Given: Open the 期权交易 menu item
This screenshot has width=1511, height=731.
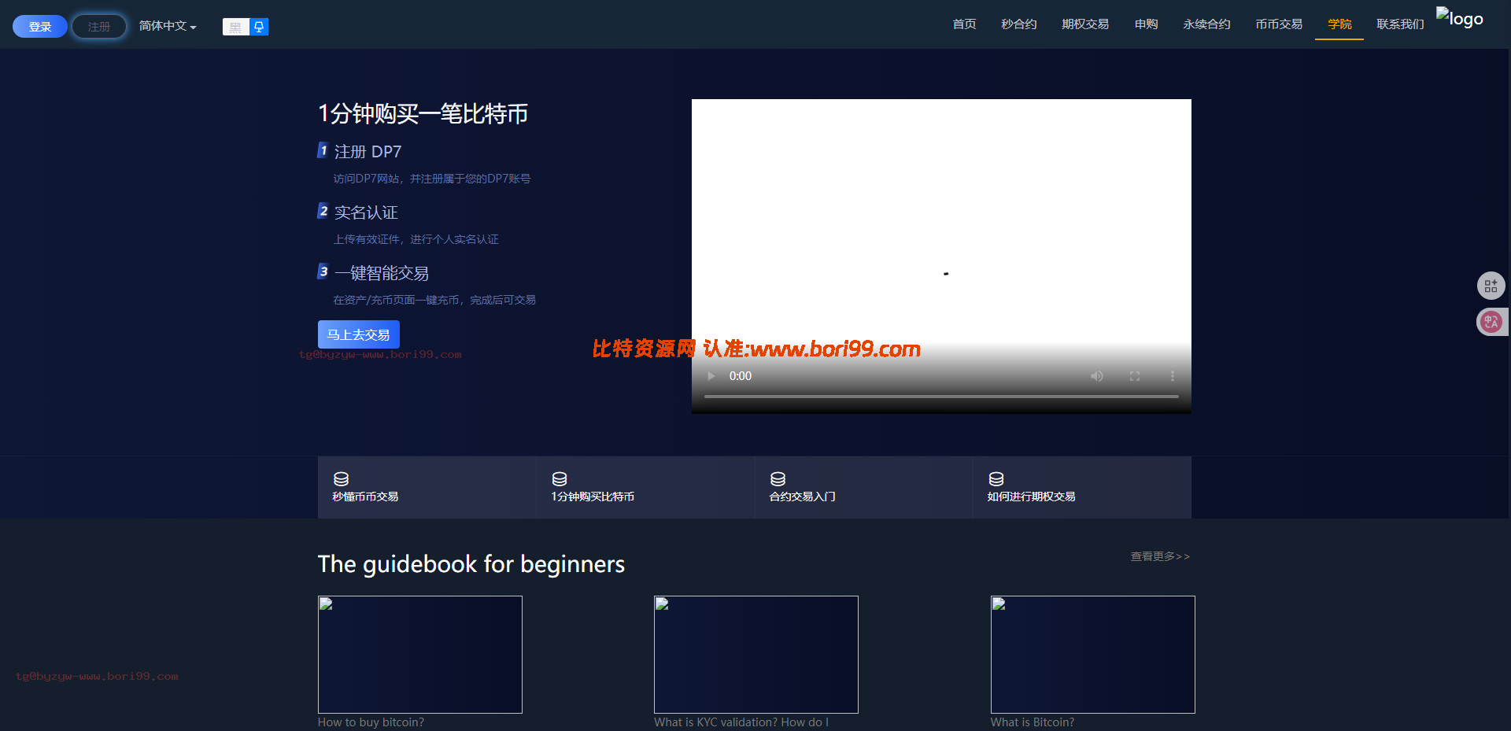Looking at the screenshot, I should [1085, 24].
